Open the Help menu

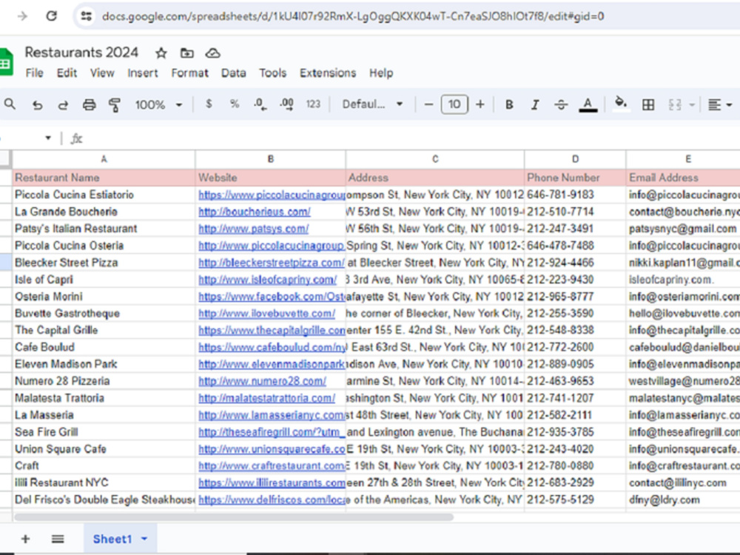381,73
